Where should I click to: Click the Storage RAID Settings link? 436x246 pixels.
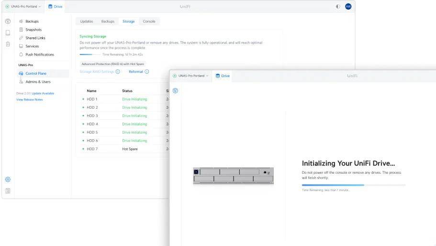[x=97, y=72]
